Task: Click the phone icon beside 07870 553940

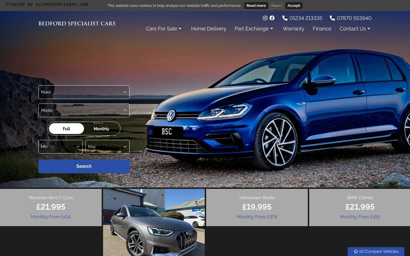Action: (x=332, y=18)
